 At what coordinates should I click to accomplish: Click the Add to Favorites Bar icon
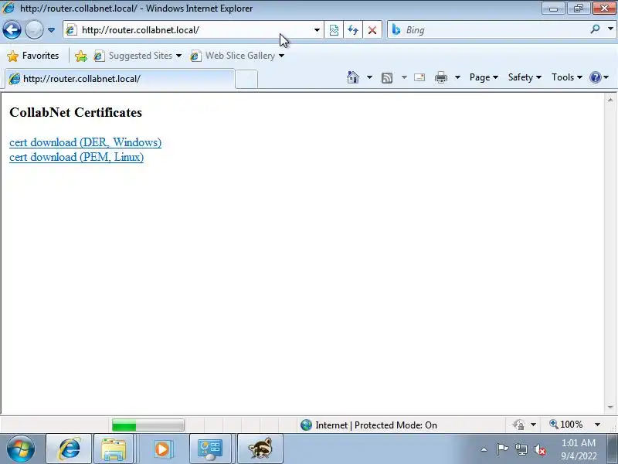coord(81,56)
